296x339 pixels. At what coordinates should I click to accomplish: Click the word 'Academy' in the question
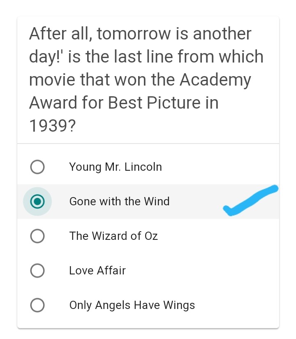click(215, 80)
